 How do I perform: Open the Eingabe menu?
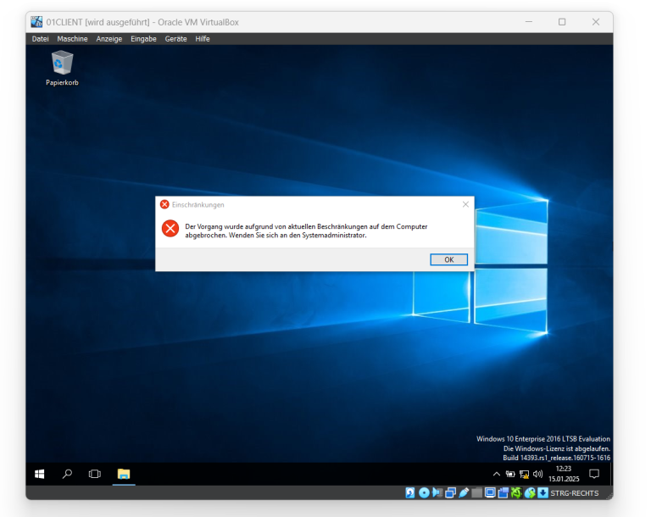click(143, 39)
